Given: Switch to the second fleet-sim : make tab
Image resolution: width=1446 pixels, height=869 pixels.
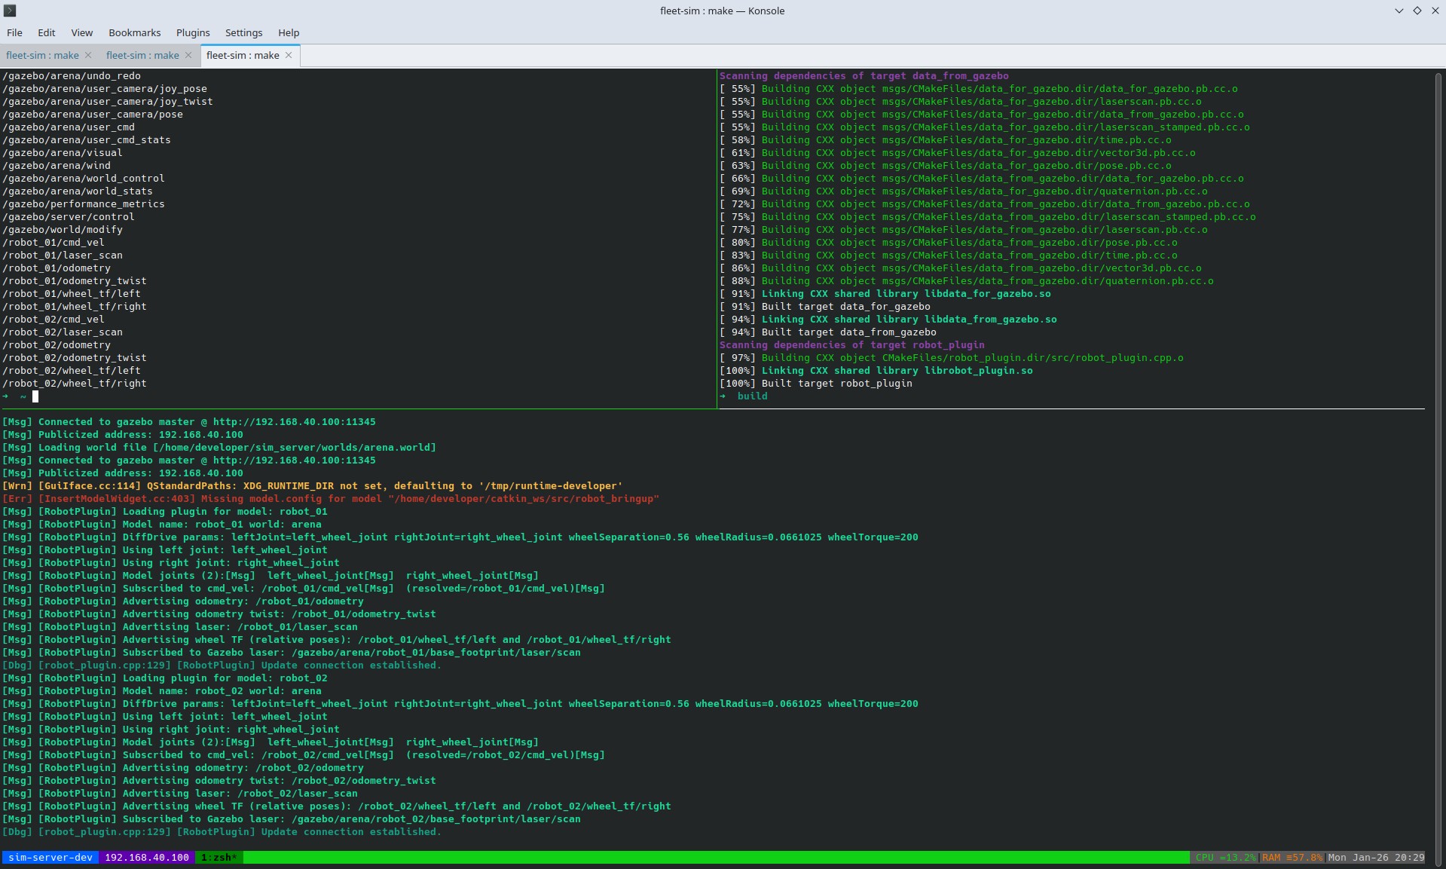Looking at the screenshot, I should pos(142,55).
